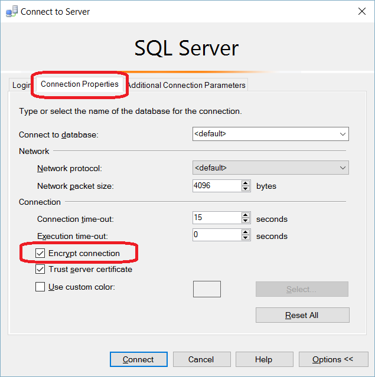The image size is (375, 377).
Task: Click the custom color preview swatch
Action: tap(207, 289)
